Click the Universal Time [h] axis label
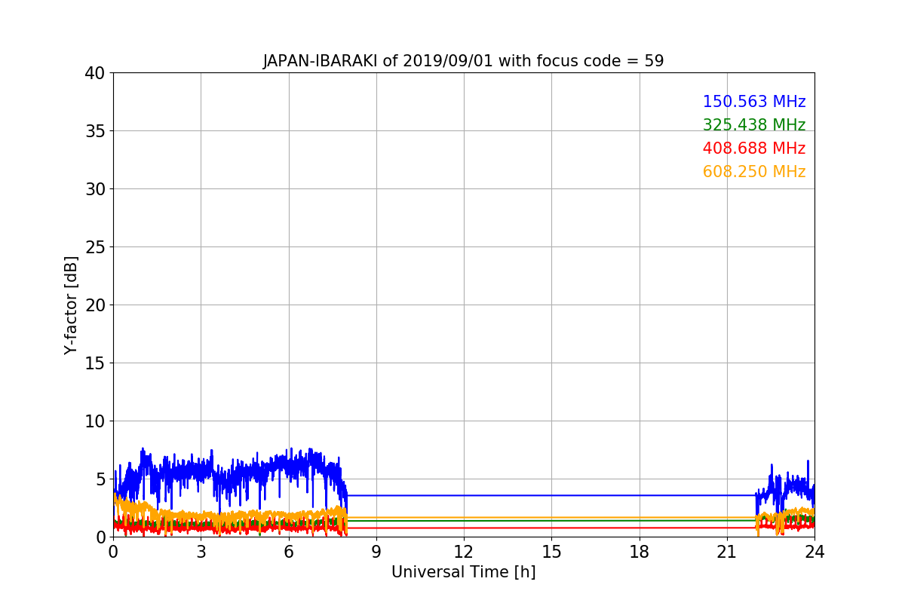 (463, 572)
